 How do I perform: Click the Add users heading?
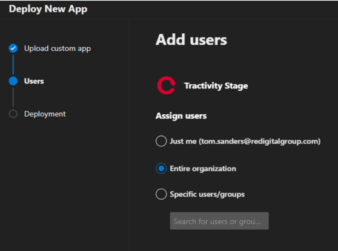(191, 40)
